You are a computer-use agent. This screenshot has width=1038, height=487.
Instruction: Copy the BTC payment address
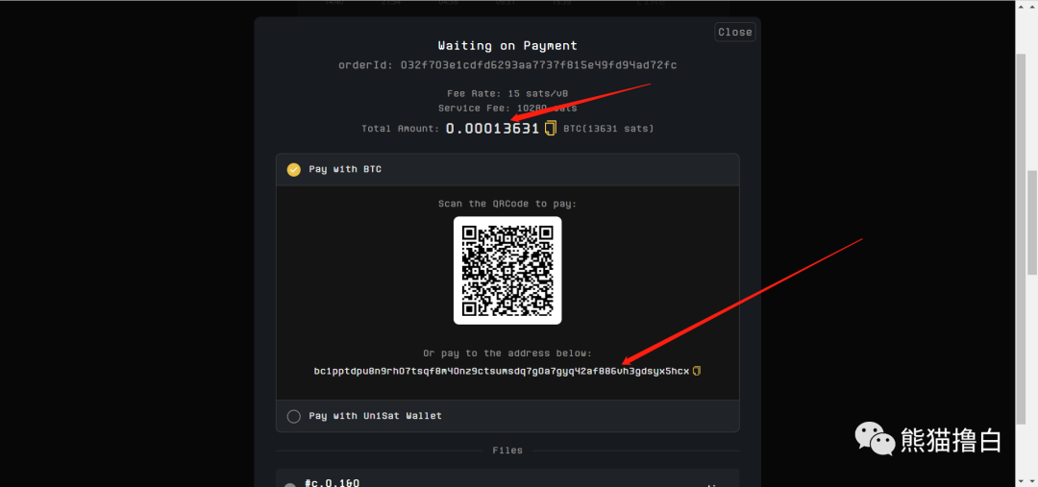pos(697,371)
